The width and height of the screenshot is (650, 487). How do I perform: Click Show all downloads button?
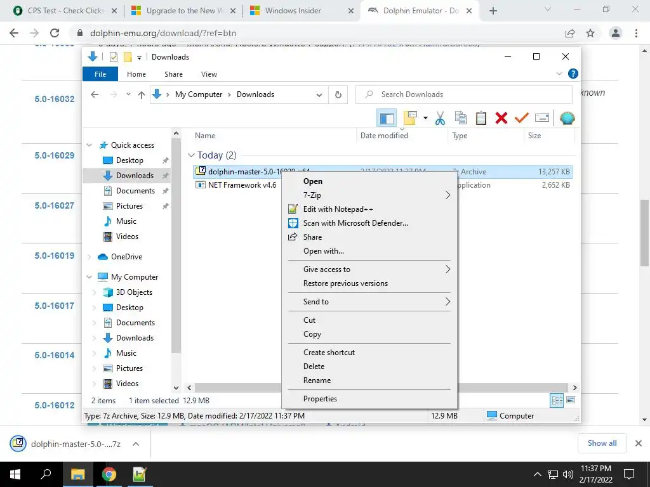602,443
